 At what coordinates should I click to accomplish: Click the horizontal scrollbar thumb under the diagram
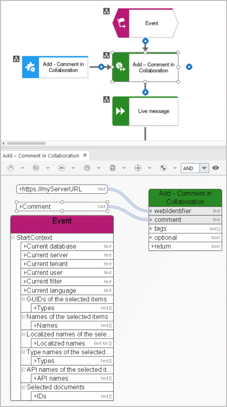click(26, 143)
